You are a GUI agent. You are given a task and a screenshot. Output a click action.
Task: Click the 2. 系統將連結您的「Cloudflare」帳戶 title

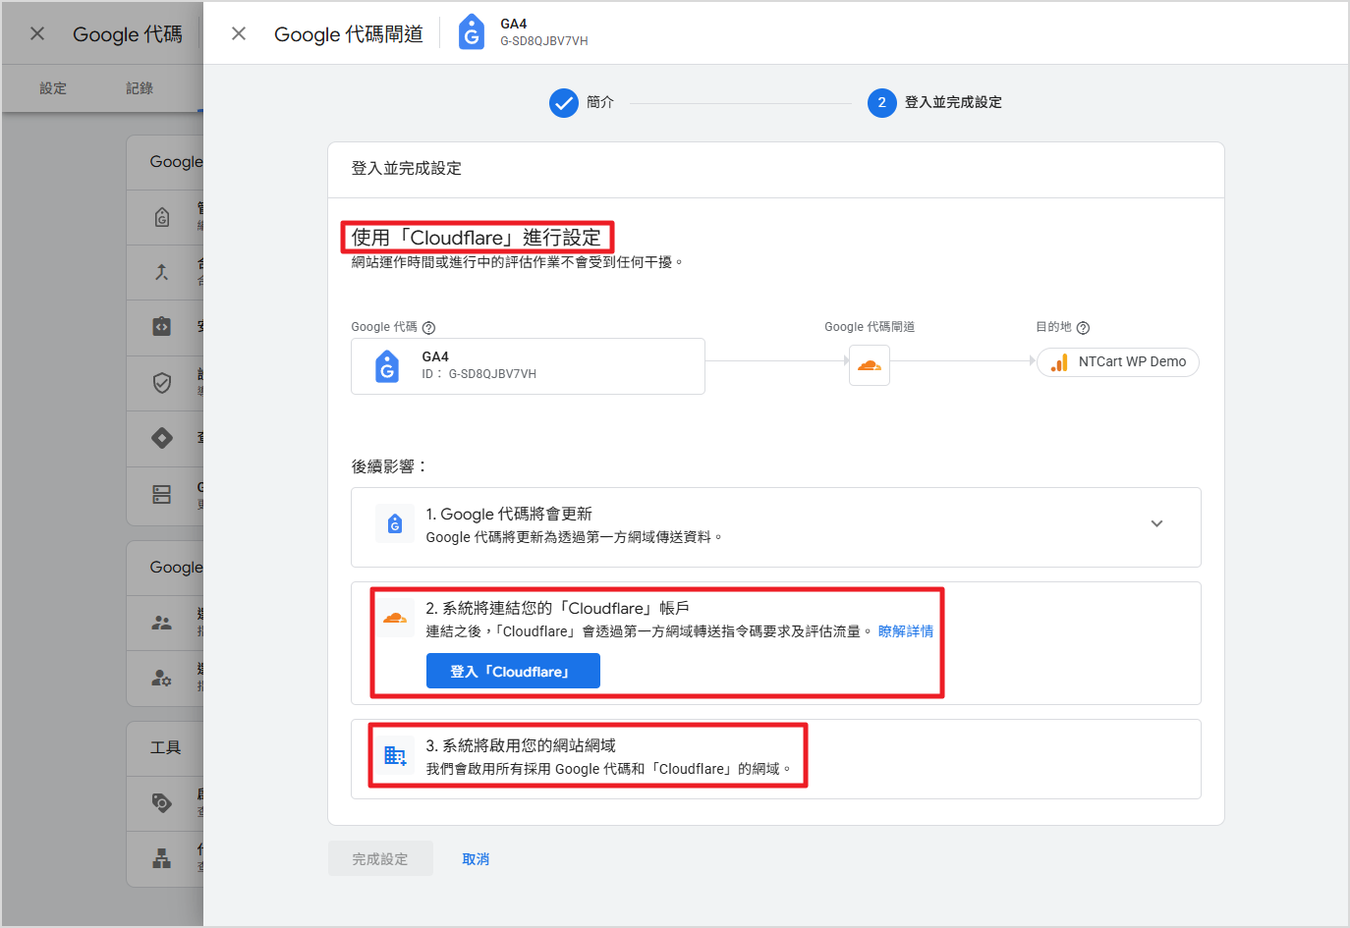click(x=557, y=608)
